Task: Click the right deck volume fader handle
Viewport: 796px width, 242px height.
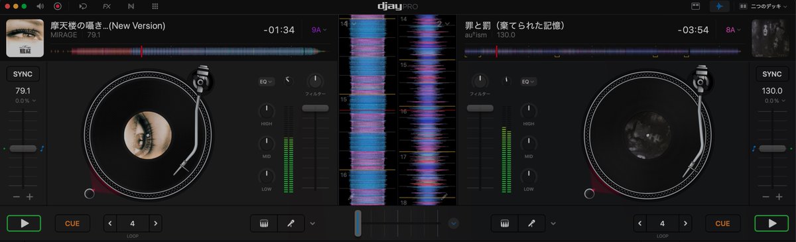Action: 480,107
